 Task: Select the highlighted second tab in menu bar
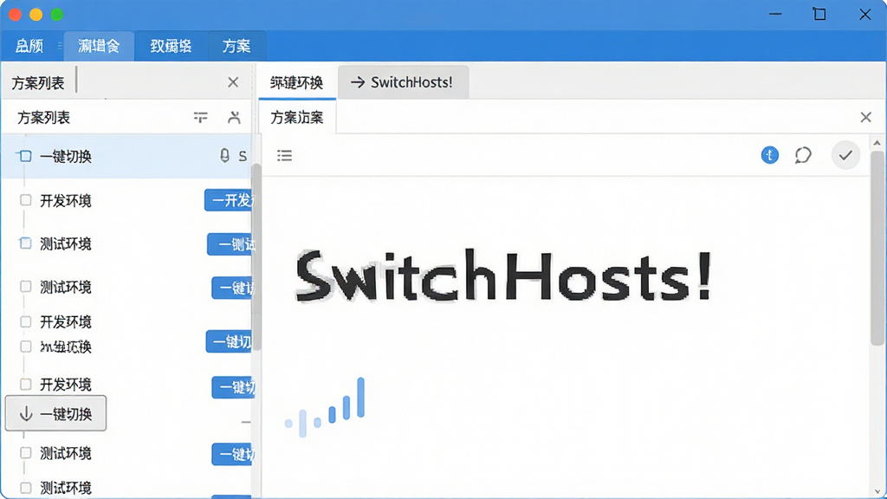pyautogui.click(x=99, y=46)
